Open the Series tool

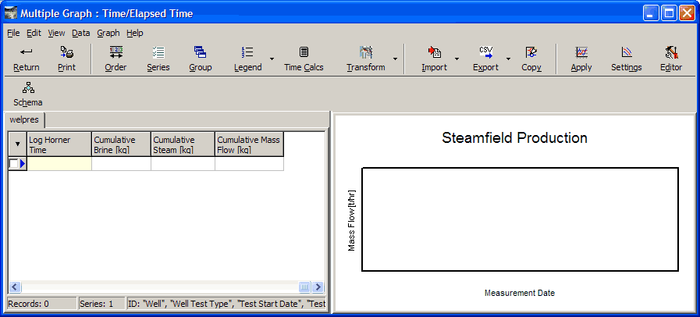coord(158,52)
